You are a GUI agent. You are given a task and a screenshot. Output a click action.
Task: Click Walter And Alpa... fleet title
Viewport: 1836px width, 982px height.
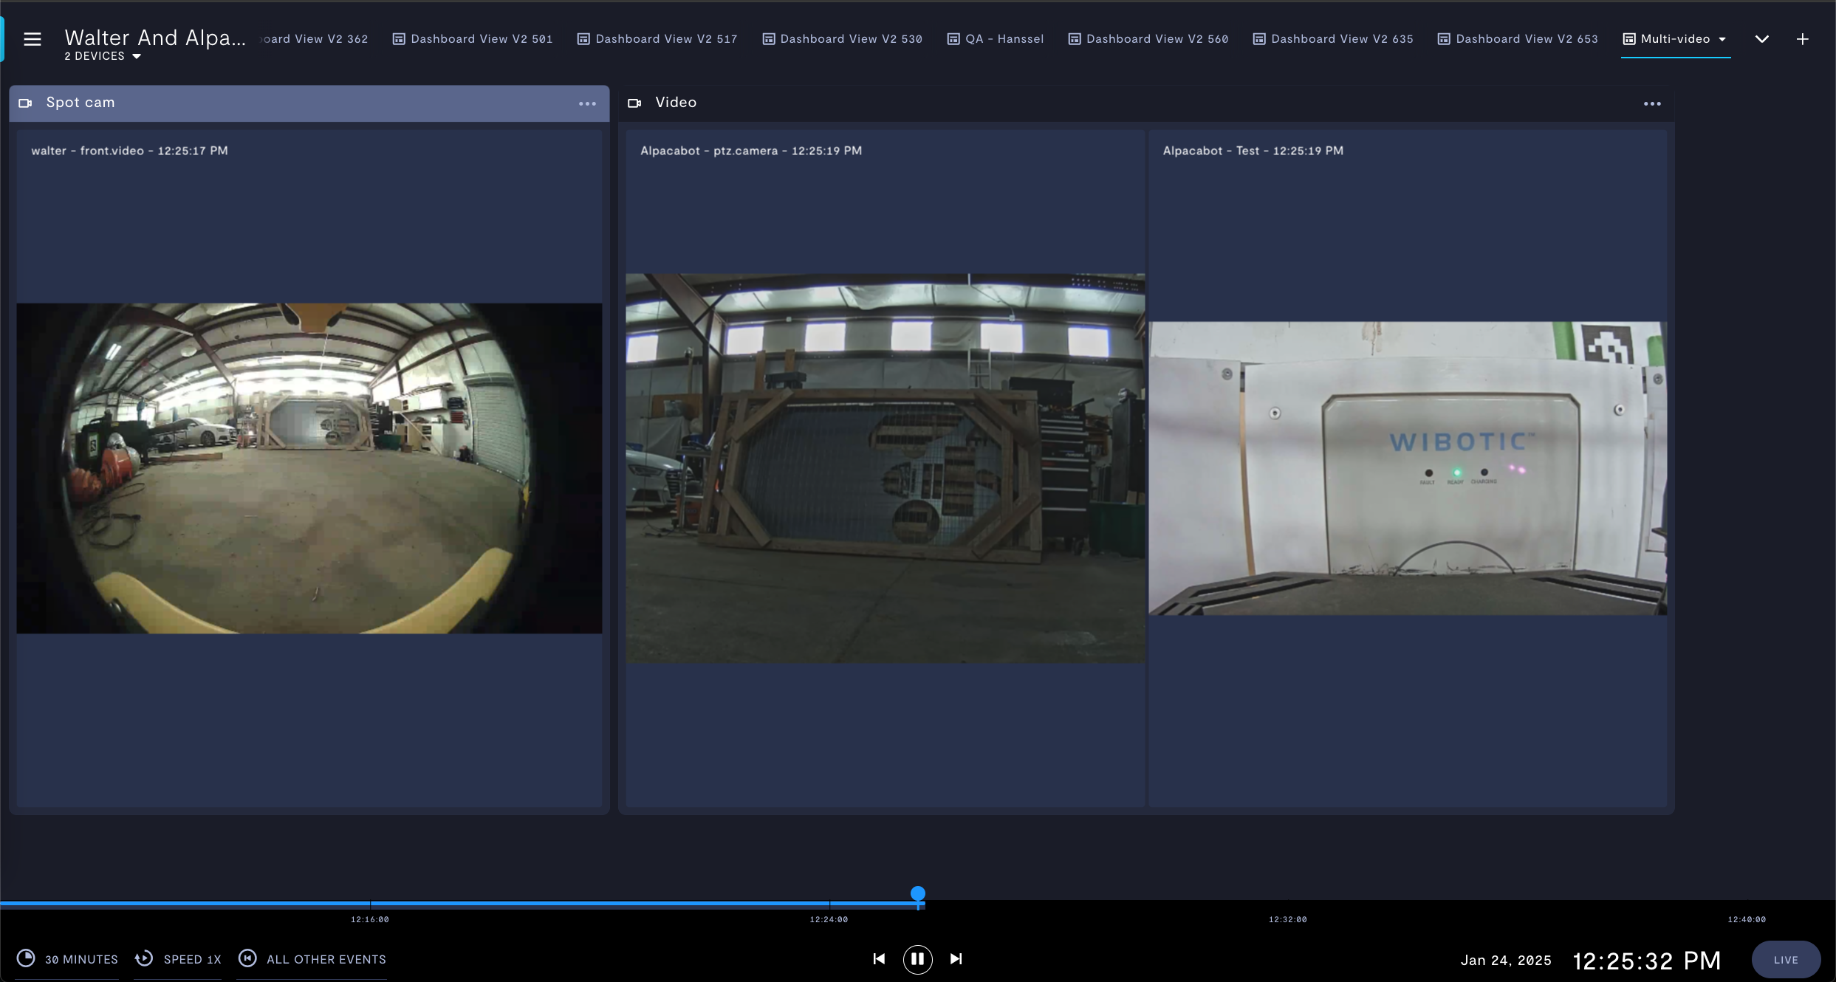point(155,38)
